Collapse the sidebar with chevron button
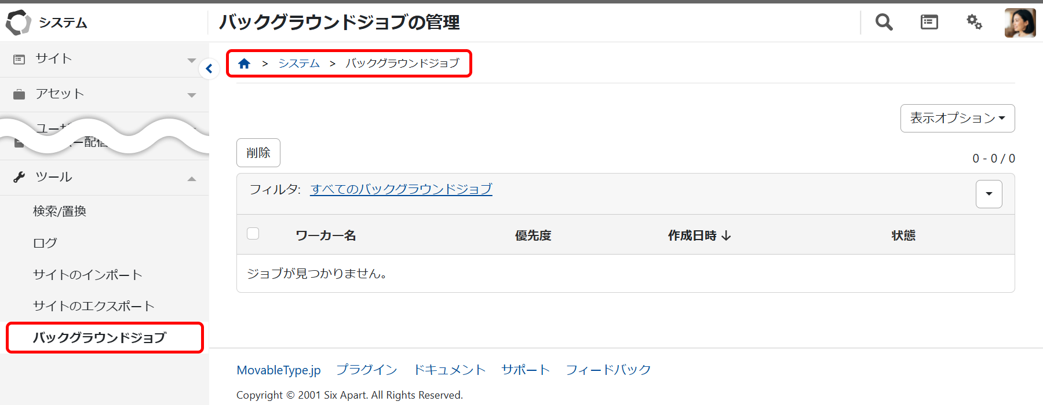 (x=209, y=69)
